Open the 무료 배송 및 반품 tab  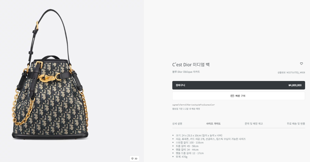click(x=296, y=124)
